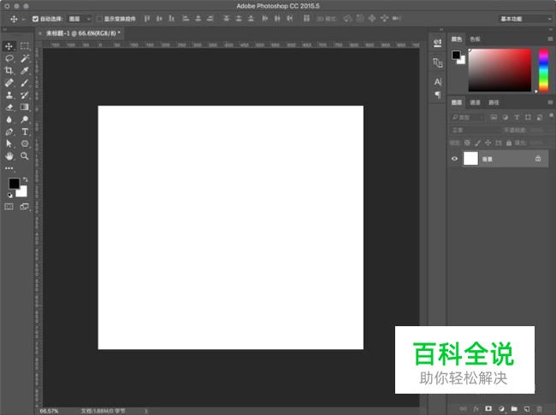Viewport: 556px width, 415px height.
Task: Hide the 背景 layer with eye icon
Action: click(454, 159)
